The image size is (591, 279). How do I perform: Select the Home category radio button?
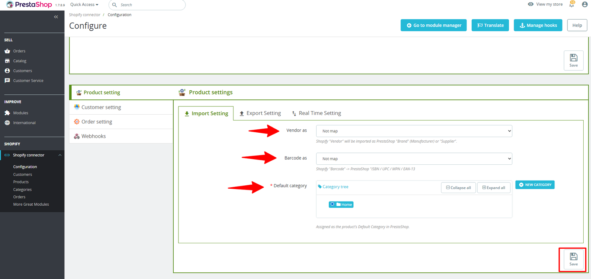click(x=332, y=204)
